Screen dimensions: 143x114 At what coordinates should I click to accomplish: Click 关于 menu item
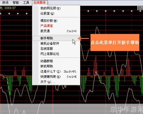[56, 82]
